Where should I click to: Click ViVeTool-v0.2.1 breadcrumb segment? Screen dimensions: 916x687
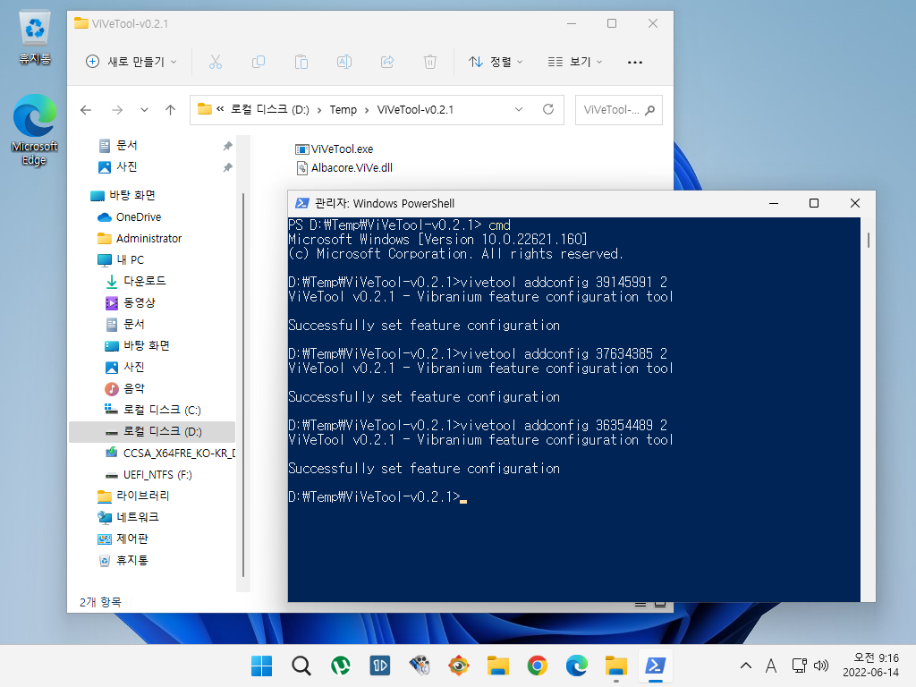click(x=415, y=110)
